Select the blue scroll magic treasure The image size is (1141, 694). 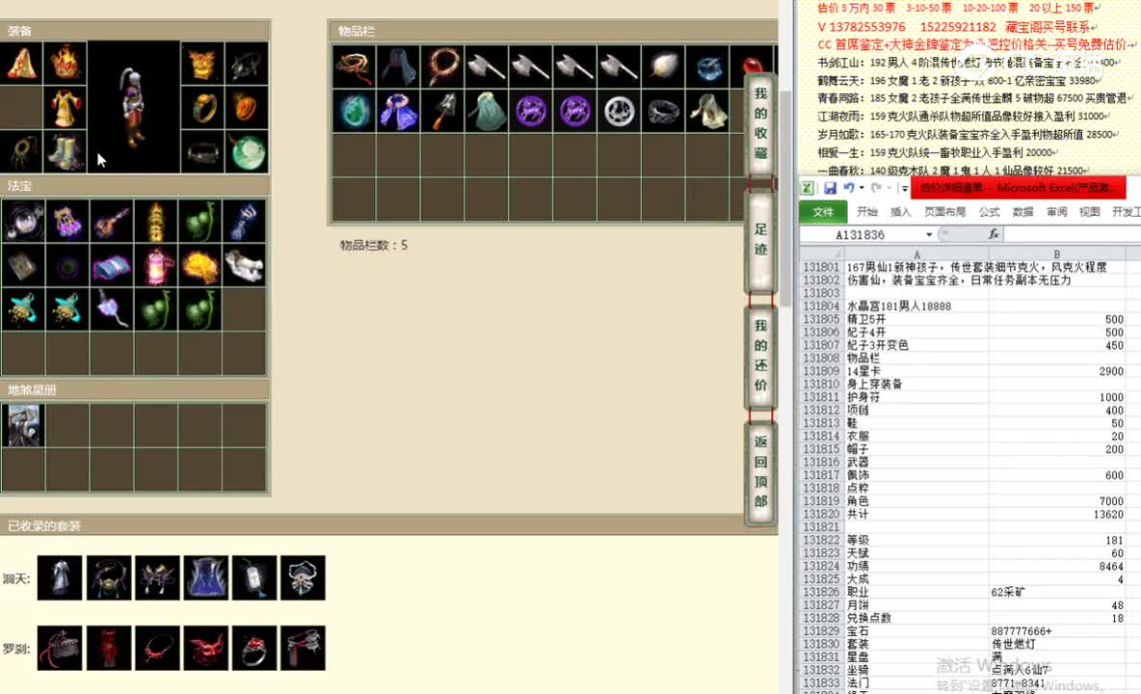112,265
